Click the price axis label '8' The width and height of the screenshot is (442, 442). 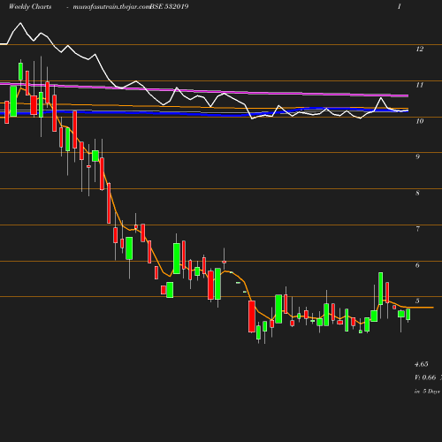pyautogui.click(x=417, y=193)
